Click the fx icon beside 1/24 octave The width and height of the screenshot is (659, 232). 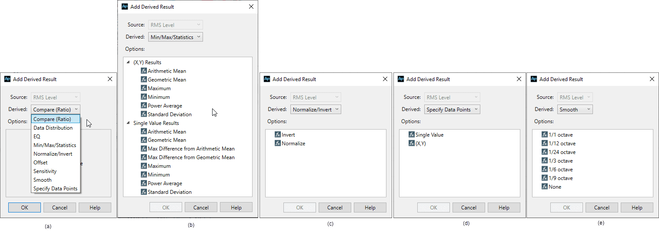pyautogui.click(x=545, y=152)
